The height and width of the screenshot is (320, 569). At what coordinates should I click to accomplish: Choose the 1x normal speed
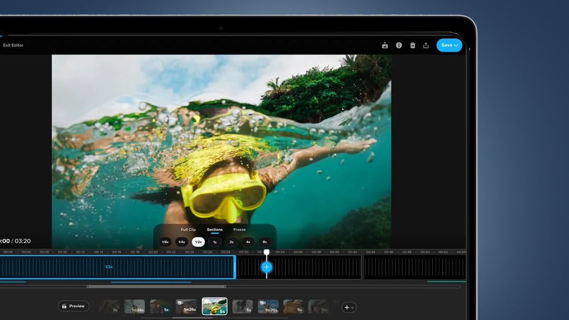pyautogui.click(x=215, y=242)
